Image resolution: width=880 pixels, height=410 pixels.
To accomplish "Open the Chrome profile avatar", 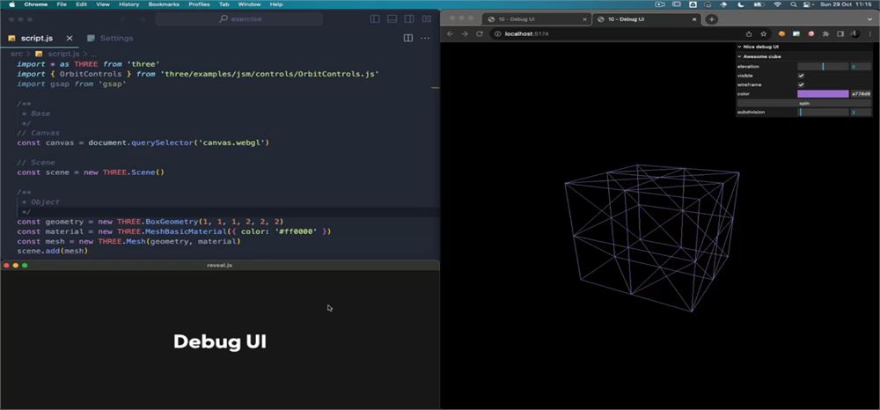I will (x=854, y=33).
